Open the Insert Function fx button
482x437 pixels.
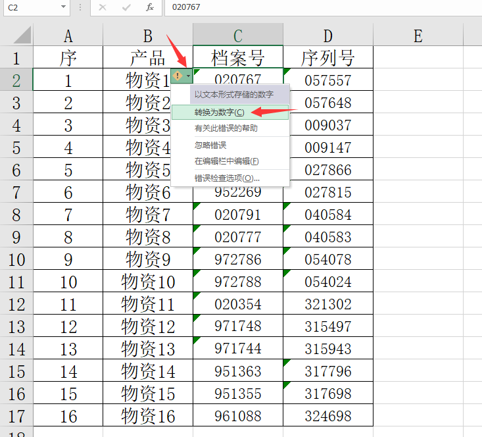click(x=150, y=7)
